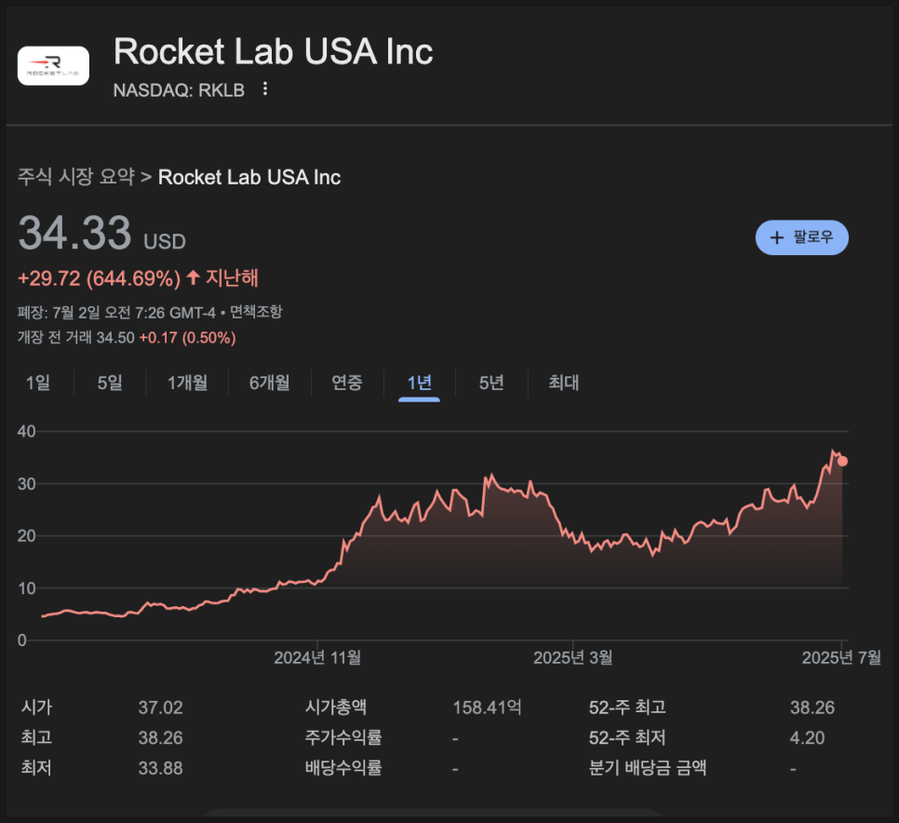This screenshot has height=823, width=899.
Task: Click the +29.72 (644.69%) change text
Action: 99,278
